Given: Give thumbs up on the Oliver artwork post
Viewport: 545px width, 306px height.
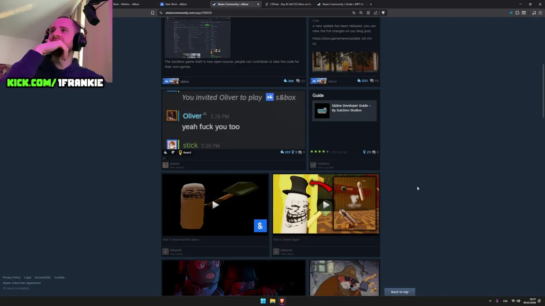Looking at the screenshot, I should click(x=166, y=152).
